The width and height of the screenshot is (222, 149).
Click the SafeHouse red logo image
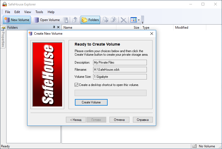click(x=47, y=74)
